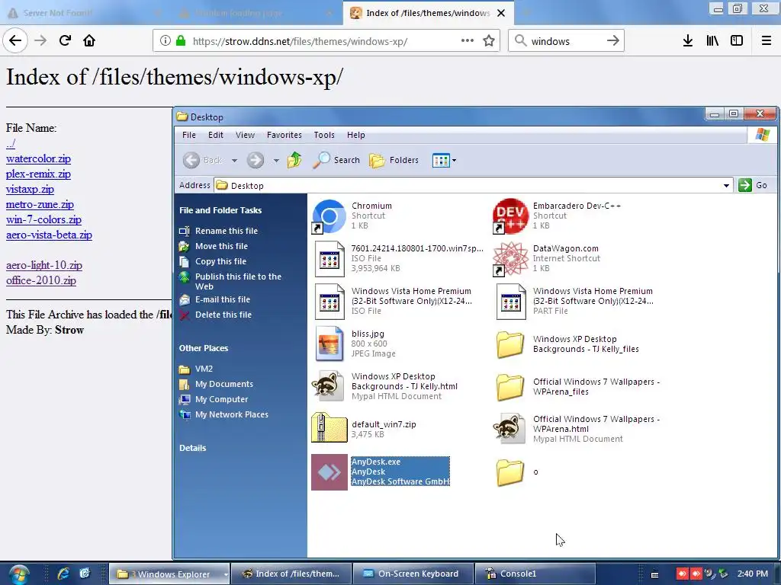This screenshot has width=781, height=585.
Task: Select the Chromium shortcut icon
Action: coord(329,216)
